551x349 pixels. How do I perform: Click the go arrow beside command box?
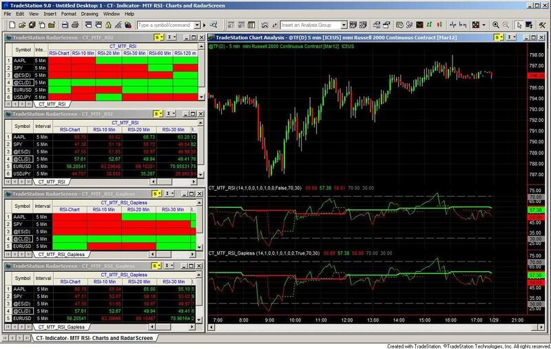coord(204,25)
